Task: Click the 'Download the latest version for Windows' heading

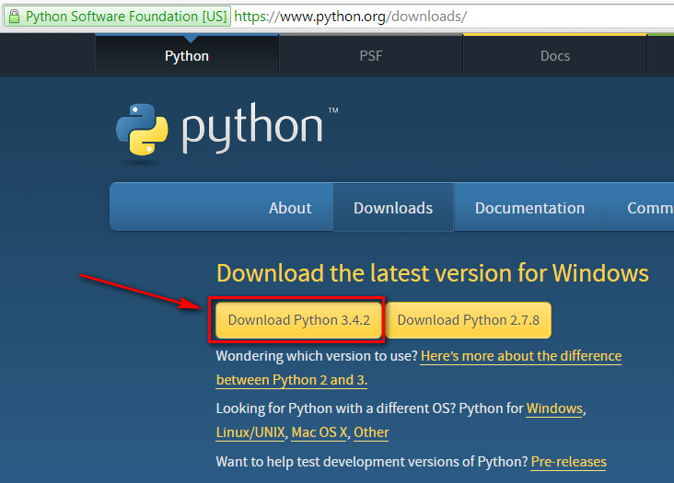Action: pos(433,273)
